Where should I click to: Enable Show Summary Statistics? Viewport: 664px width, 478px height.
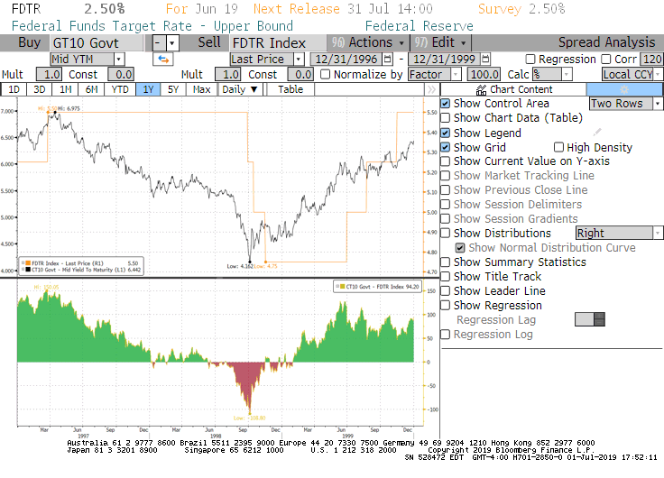coord(445,262)
